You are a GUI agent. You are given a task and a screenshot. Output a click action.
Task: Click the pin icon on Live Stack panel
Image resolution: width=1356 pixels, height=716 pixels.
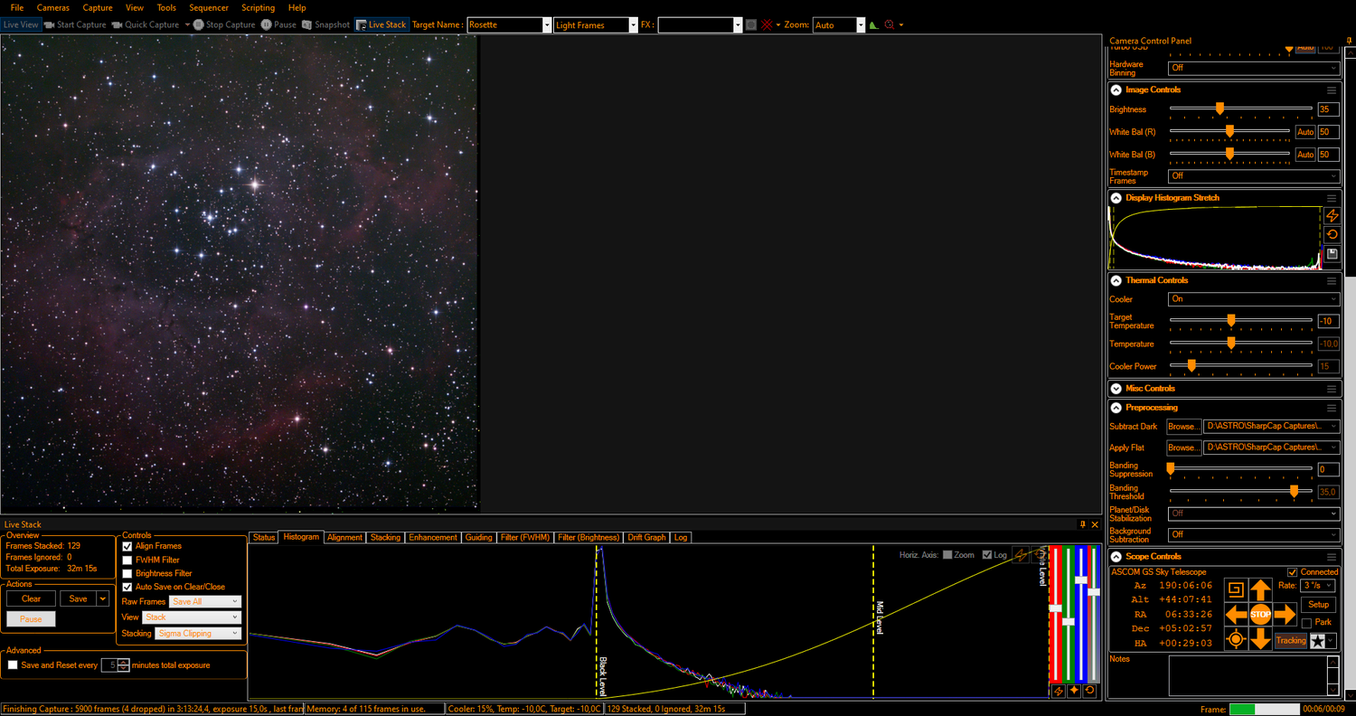point(1083,524)
